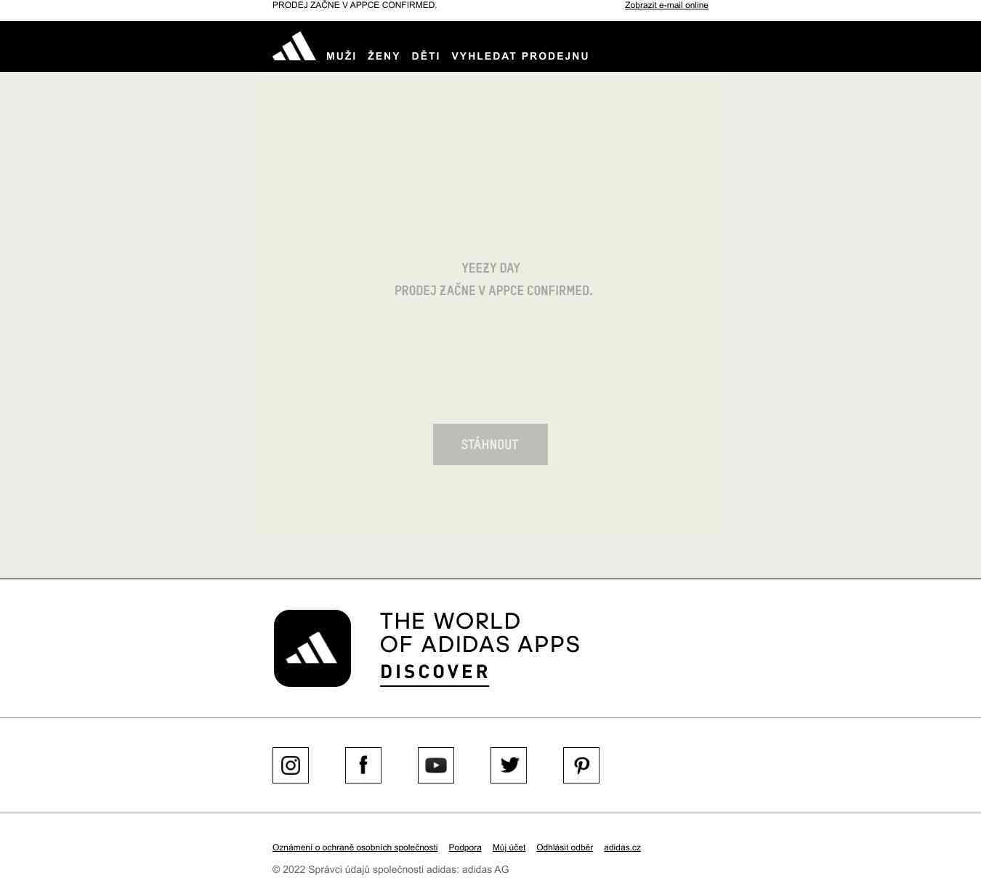This screenshot has height=878, width=981.
Task: Select DĚTI in the navigation bar
Action: [x=426, y=56]
